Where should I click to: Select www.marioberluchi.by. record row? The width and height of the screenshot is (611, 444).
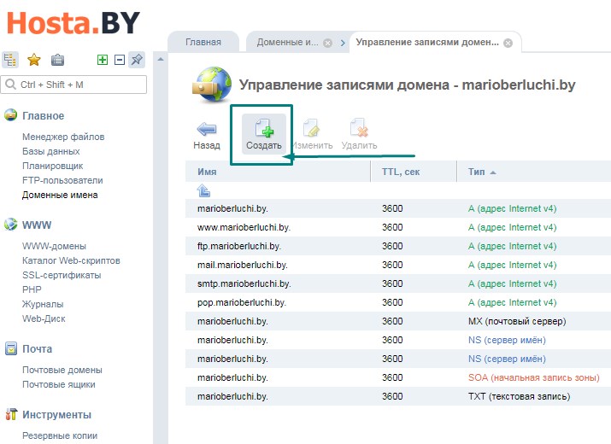coord(398,227)
